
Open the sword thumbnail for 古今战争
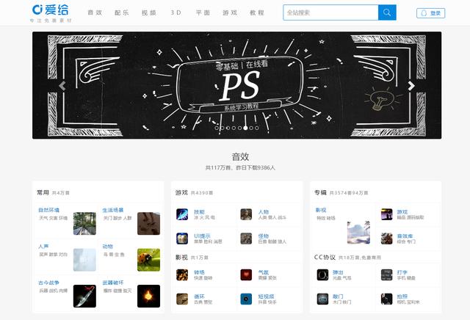[x=85, y=296]
